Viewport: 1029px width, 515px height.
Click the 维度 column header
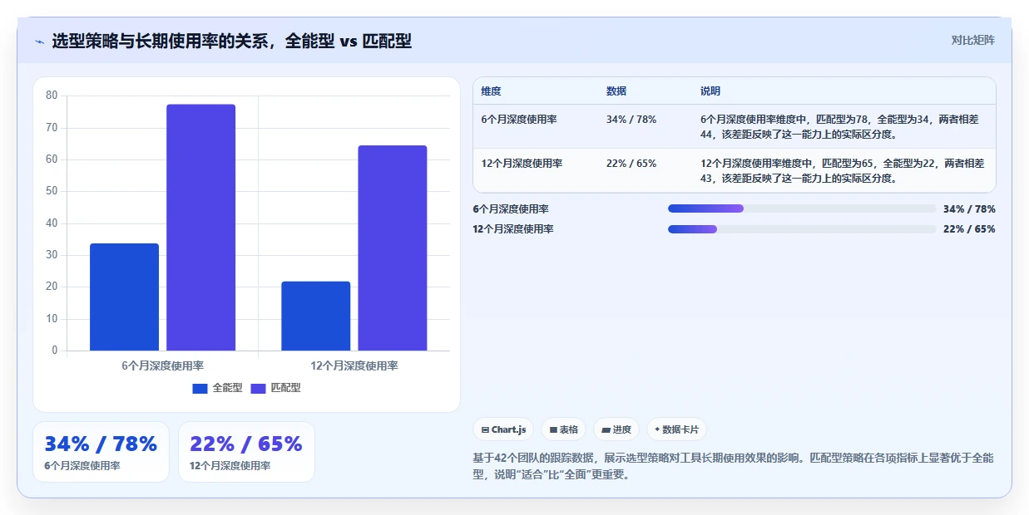(491, 91)
